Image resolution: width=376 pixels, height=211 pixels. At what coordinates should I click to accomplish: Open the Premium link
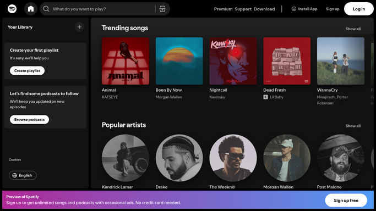(224, 9)
